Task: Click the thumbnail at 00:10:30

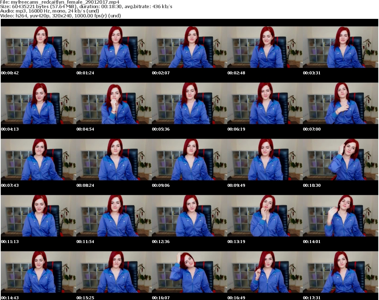Action: coord(340,159)
